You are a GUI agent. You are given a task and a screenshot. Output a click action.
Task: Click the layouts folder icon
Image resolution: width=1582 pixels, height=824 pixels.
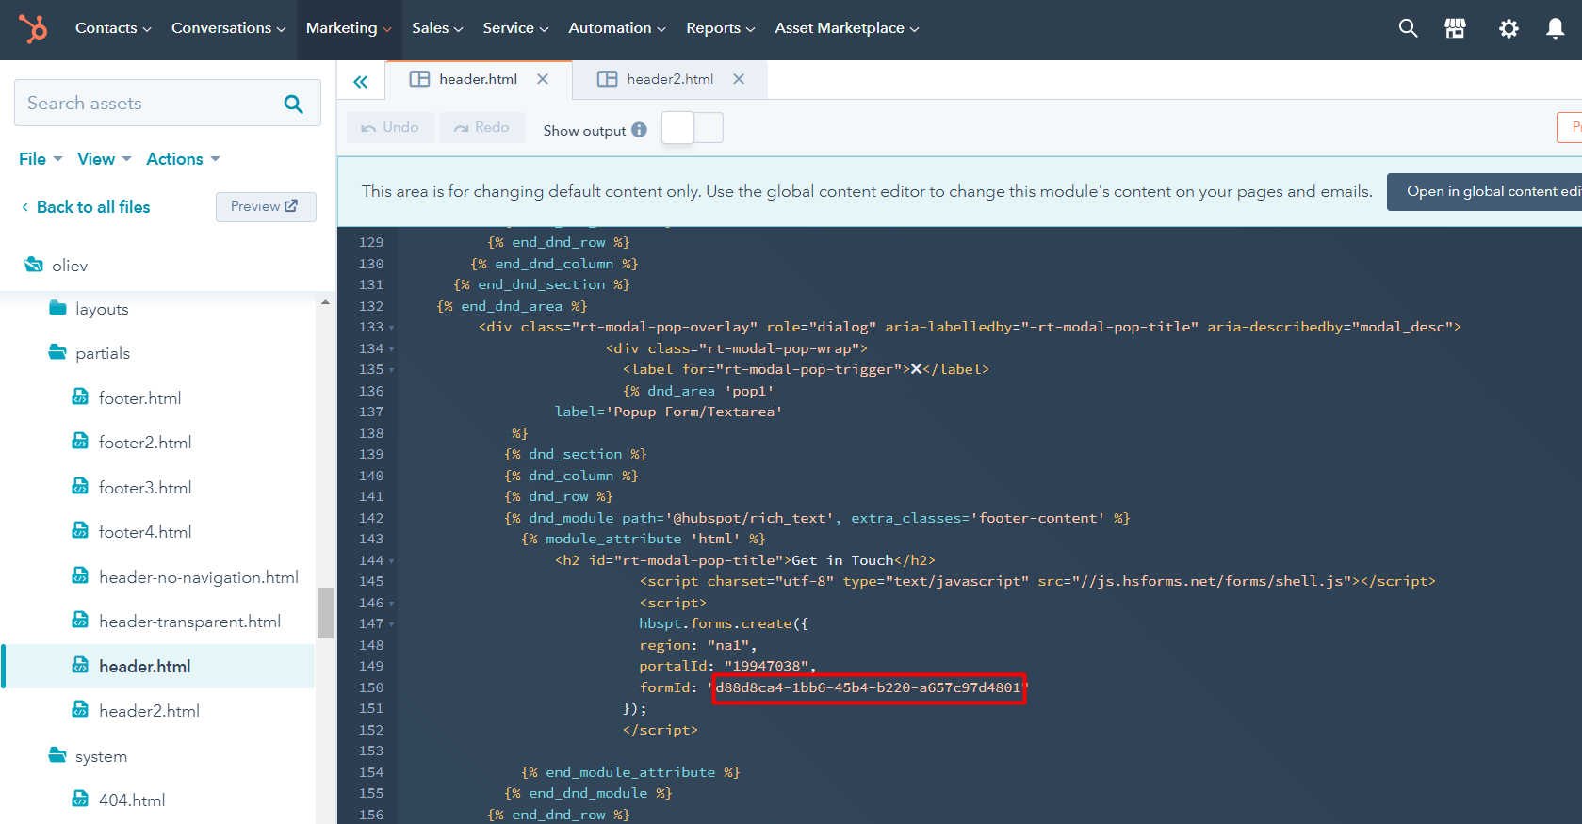(57, 308)
